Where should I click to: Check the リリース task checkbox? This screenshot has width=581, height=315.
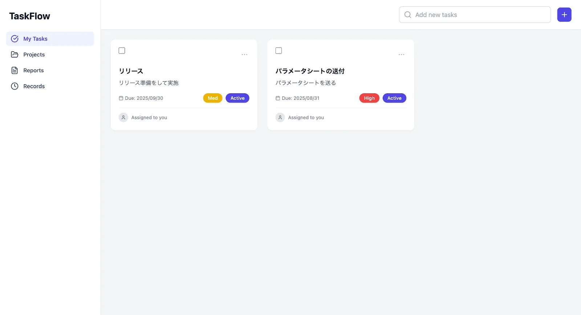(x=122, y=51)
